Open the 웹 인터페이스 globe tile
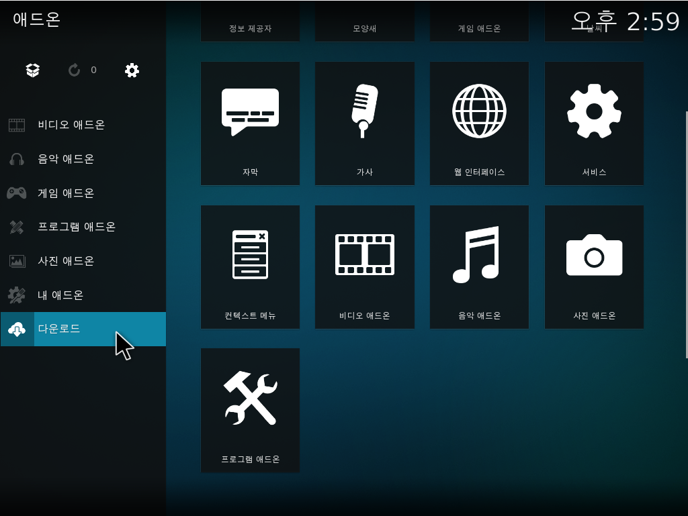The image size is (688, 516). [479, 123]
